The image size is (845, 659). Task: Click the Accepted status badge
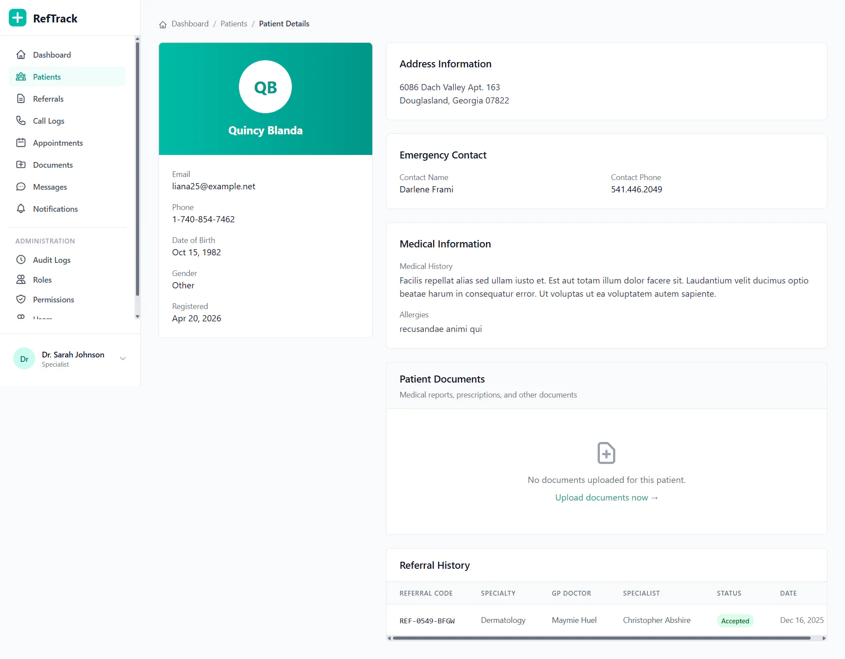tap(735, 621)
